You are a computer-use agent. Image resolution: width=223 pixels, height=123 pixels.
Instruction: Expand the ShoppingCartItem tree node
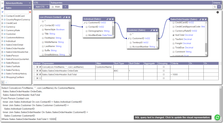click(x=2, y=77)
